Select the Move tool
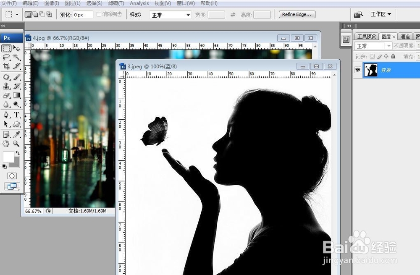The width and height of the screenshot is (420, 275). (17, 48)
